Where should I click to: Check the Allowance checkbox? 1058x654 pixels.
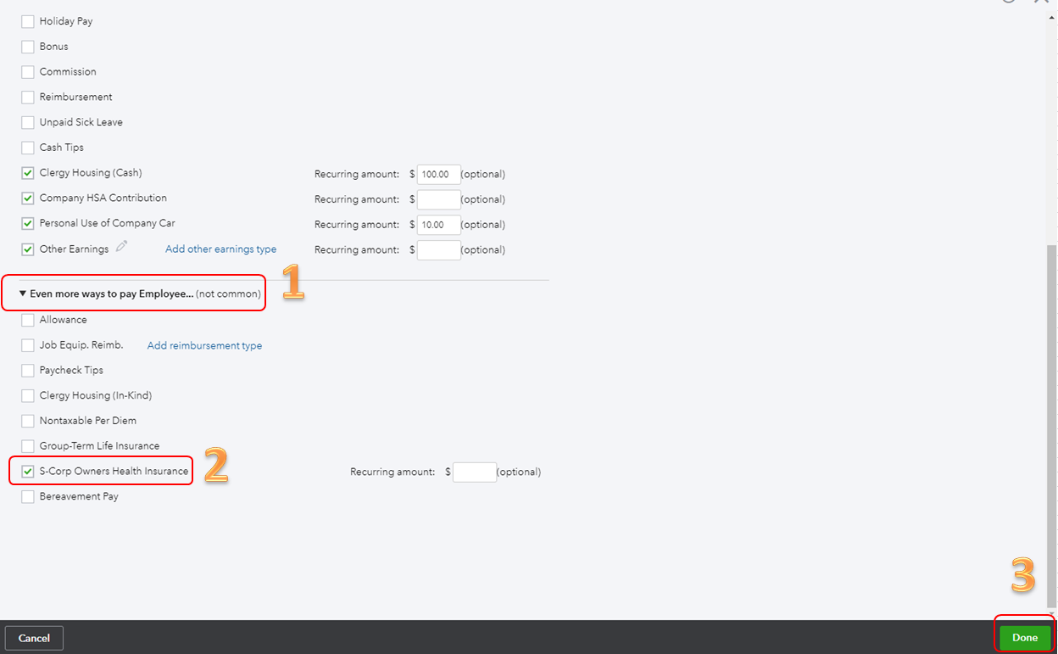(28, 320)
